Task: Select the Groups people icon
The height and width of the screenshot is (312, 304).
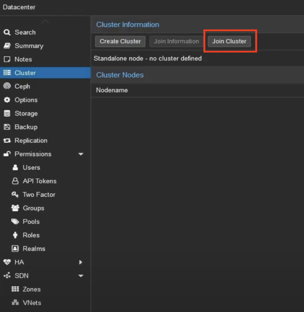Action: pyautogui.click(x=15, y=208)
